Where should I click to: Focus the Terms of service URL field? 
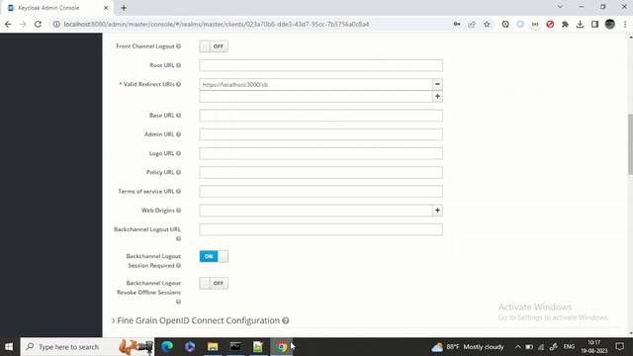point(320,191)
